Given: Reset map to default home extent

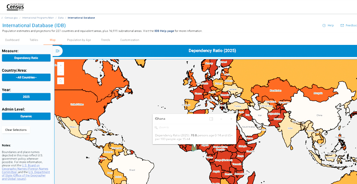Looking at the screenshot, I should coord(61,81).
